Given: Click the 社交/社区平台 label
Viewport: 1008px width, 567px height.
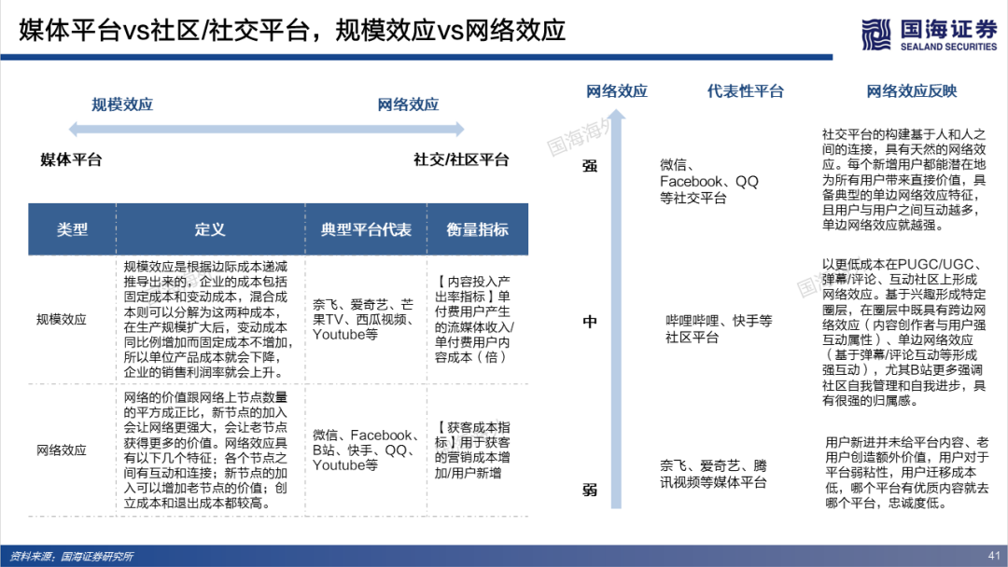Looking at the screenshot, I should (461, 159).
